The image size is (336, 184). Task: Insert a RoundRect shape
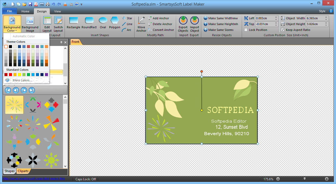[x=89, y=23]
